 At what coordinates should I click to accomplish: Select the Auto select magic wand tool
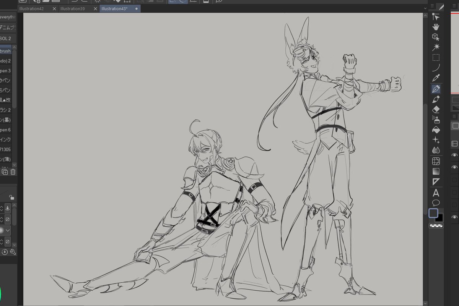point(436,47)
